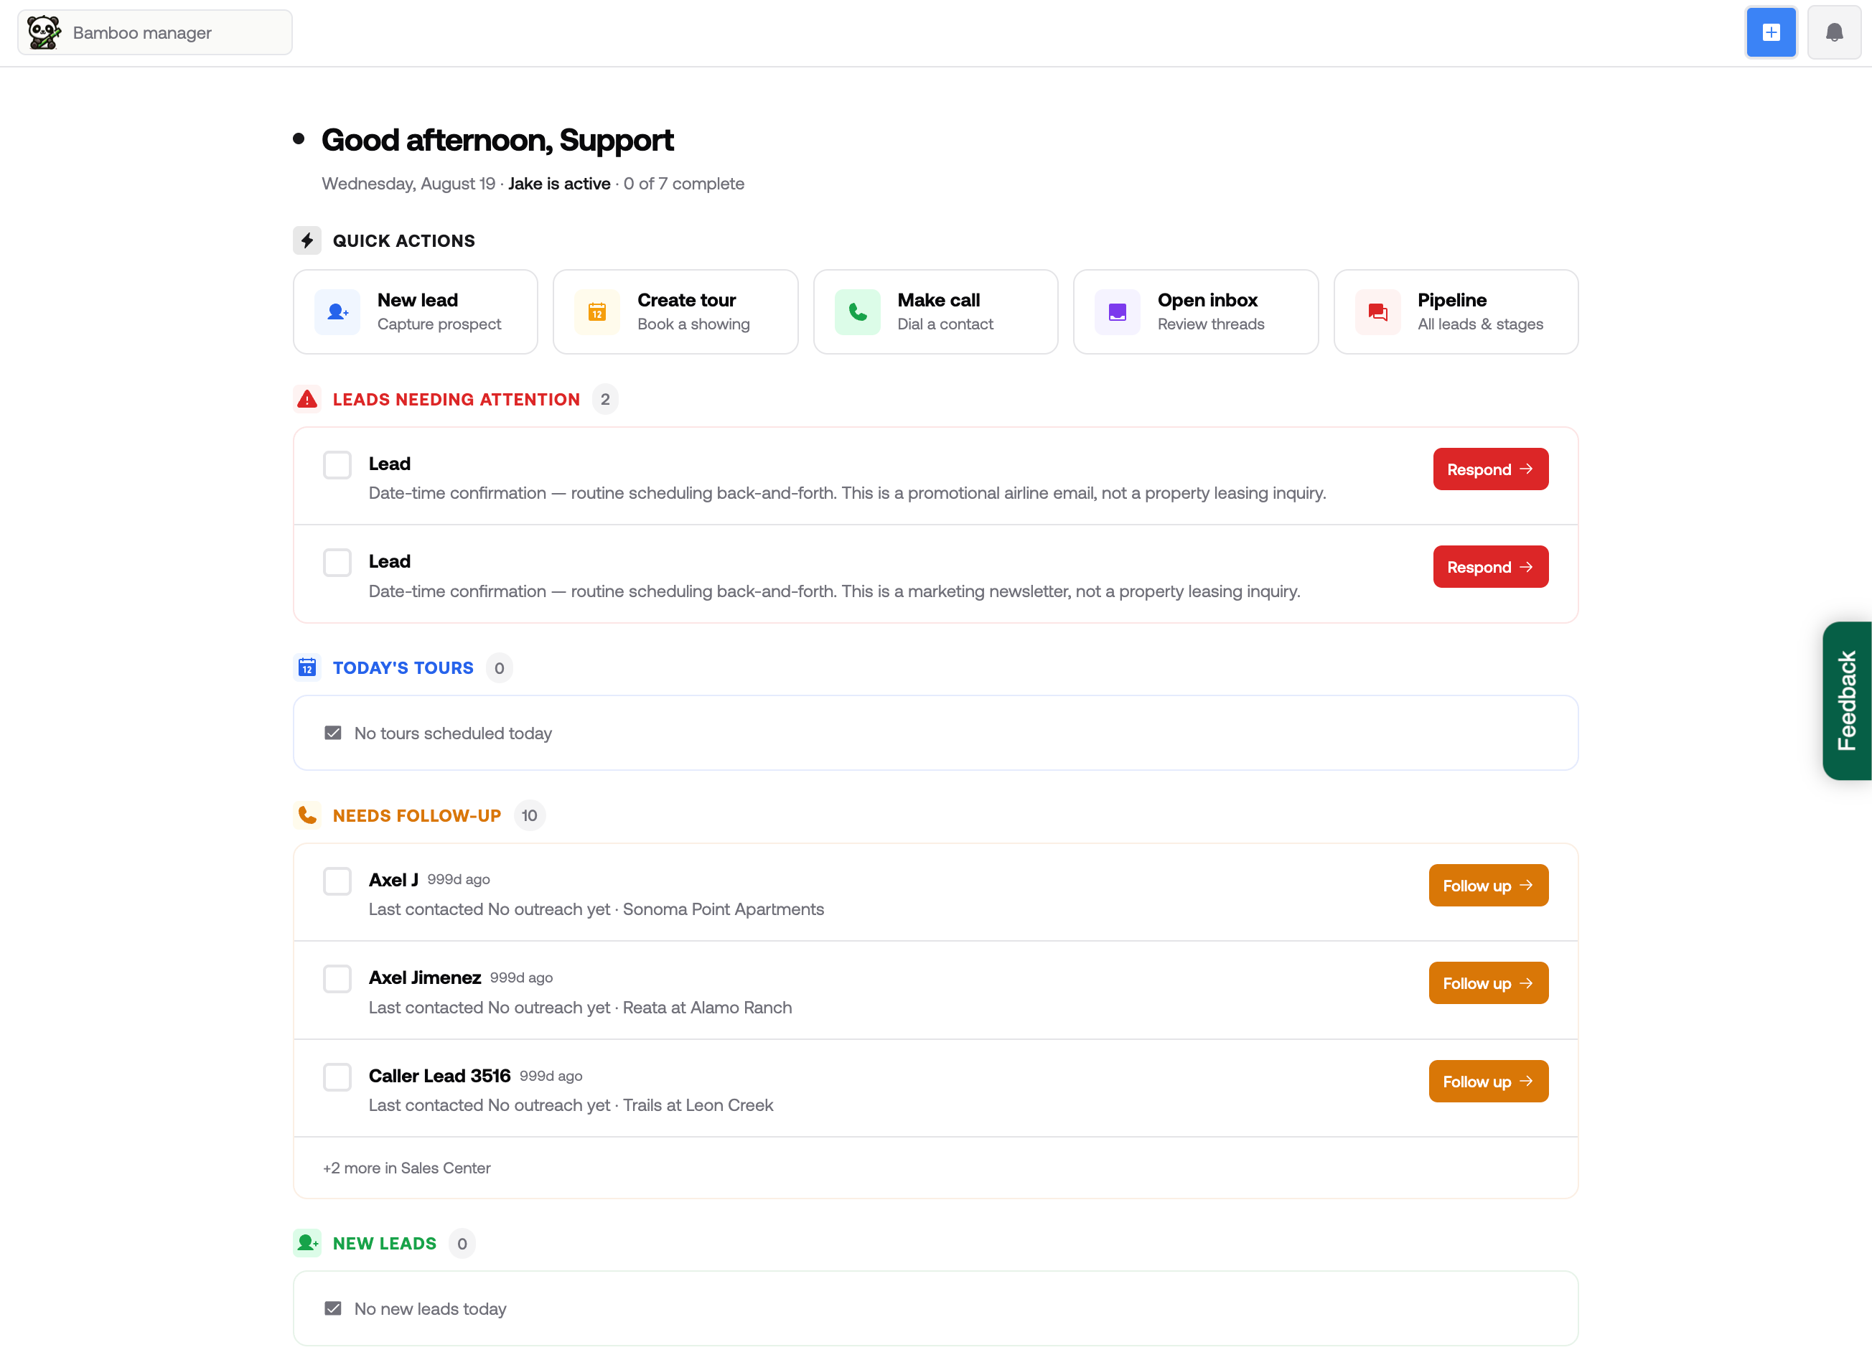Click the Open inbox tray icon
1872x1355 pixels.
click(1118, 312)
